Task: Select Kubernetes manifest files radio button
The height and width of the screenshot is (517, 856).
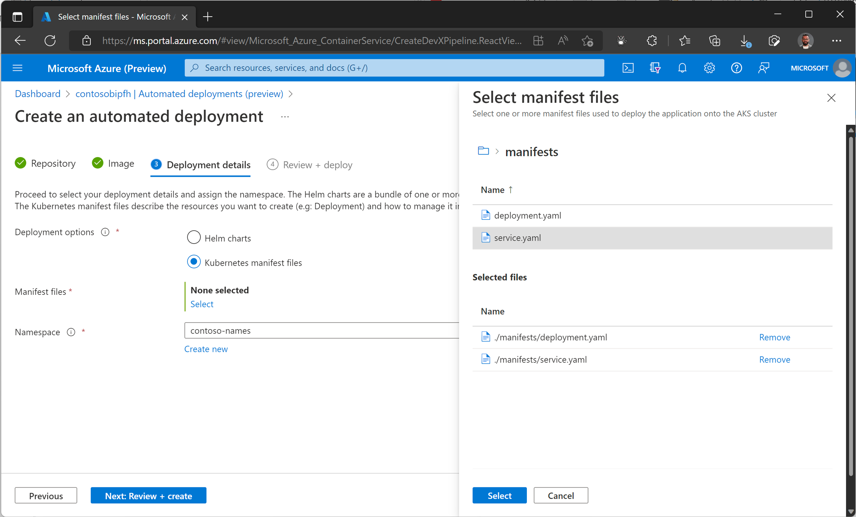Action: [x=194, y=262]
